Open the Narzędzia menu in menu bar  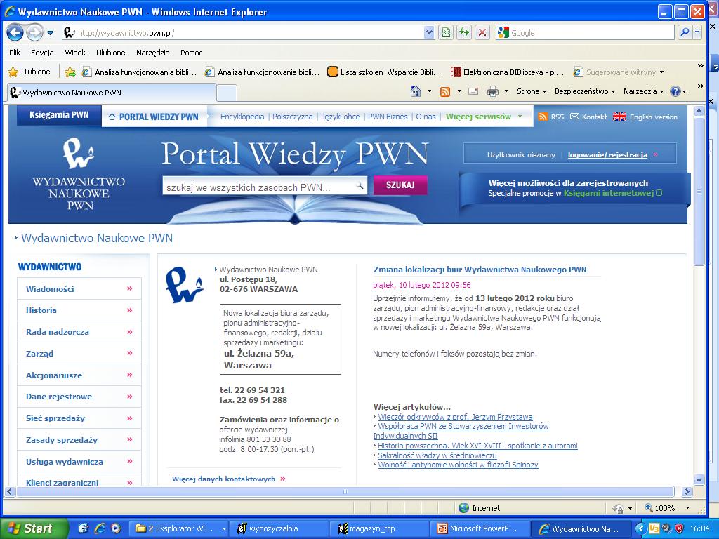(152, 53)
